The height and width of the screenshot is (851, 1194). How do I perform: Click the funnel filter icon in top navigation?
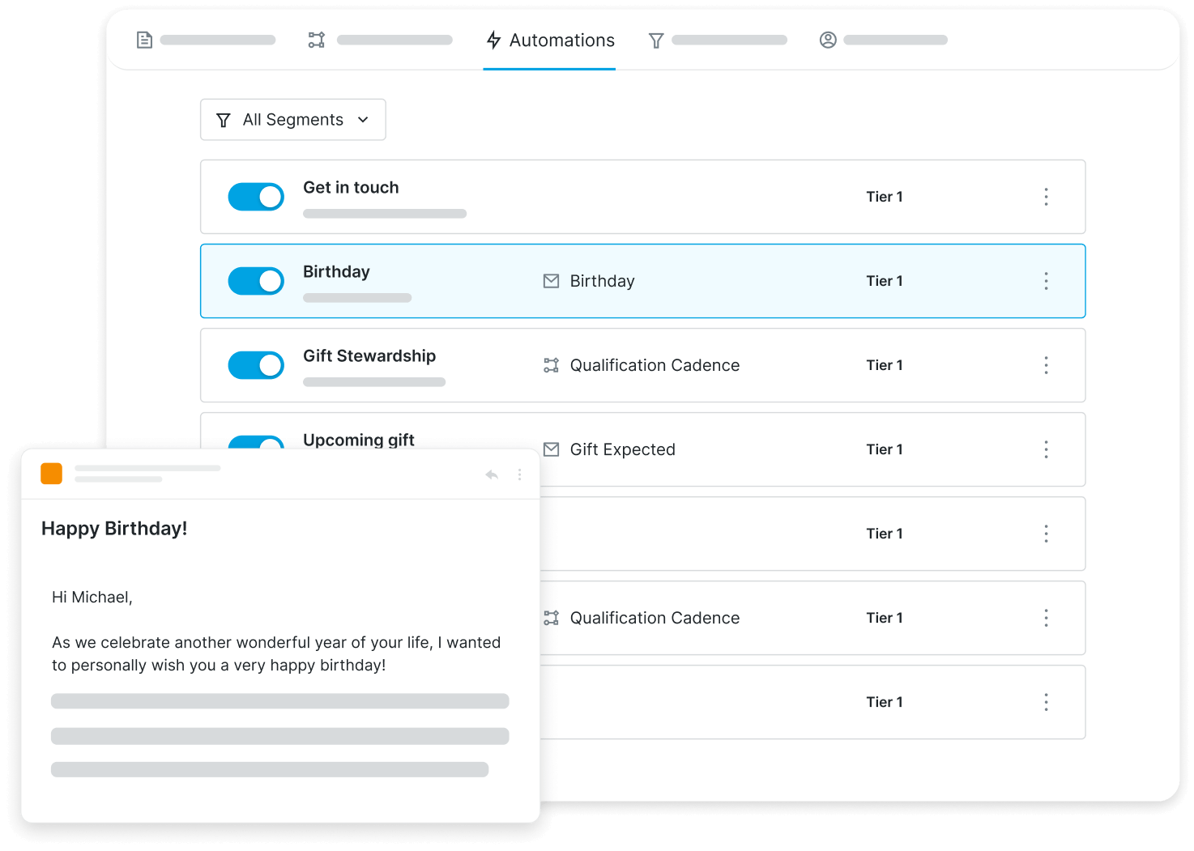click(656, 40)
